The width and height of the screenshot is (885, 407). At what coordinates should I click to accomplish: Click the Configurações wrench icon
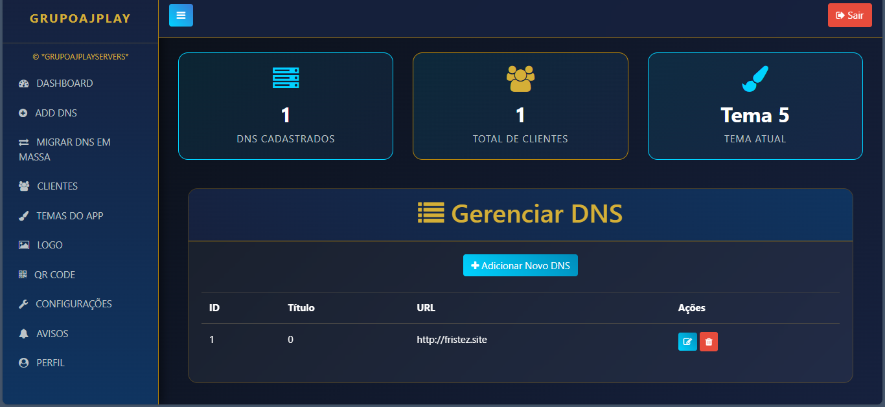(24, 304)
